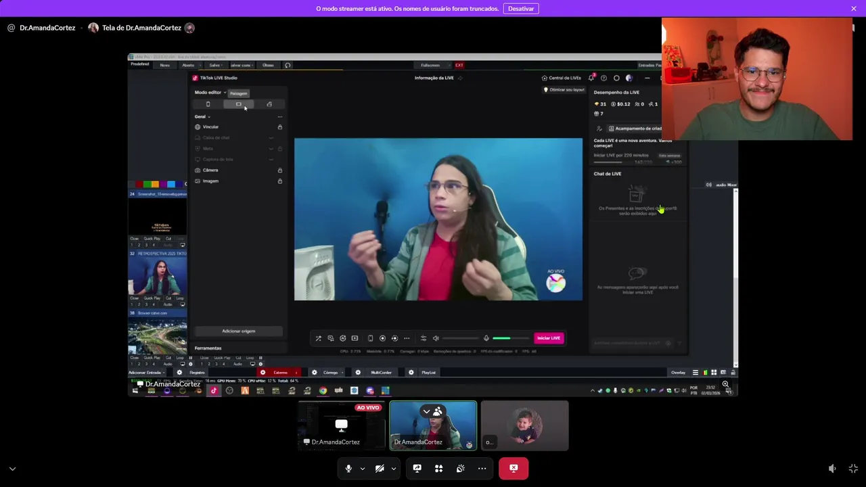Screen dimensions: 866x487
Task: Open more tools ellipsis in LIVE toolbar
Action: pyautogui.click(x=407, y=338)
